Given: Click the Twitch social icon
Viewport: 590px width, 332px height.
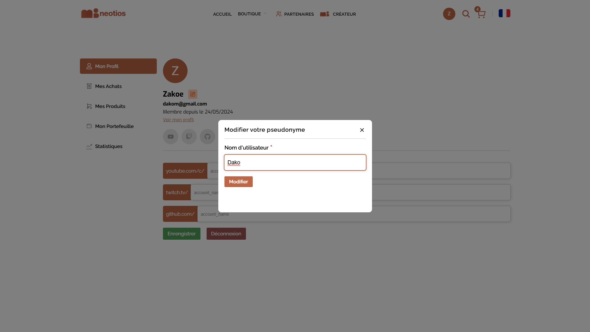Looking at the screenshot, I should (x=189, y=137).
